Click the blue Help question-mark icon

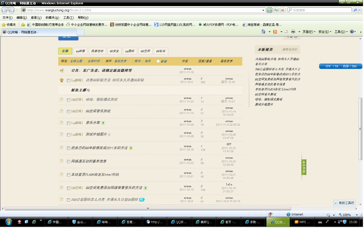352,31
